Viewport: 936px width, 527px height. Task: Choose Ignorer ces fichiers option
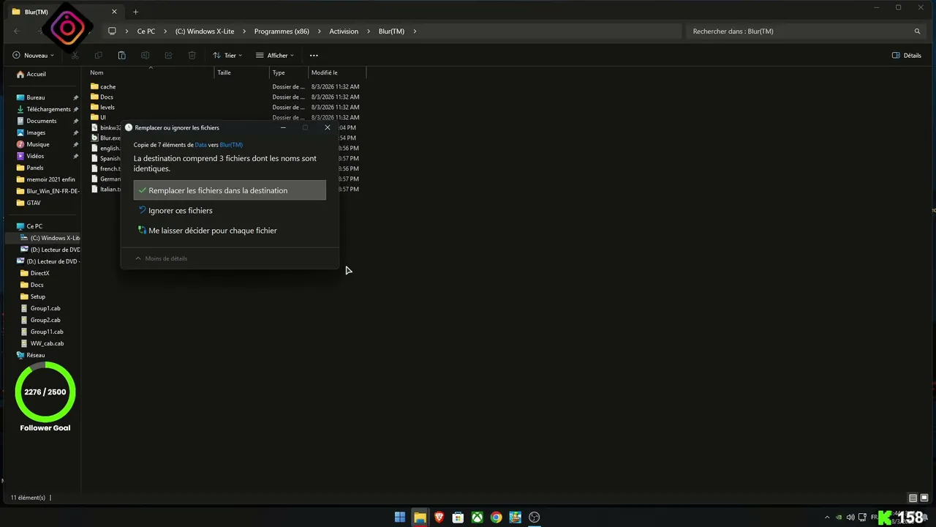pyautogui.click(x=230, y=211)
